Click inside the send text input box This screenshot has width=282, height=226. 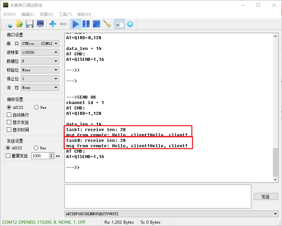point(158,196)
